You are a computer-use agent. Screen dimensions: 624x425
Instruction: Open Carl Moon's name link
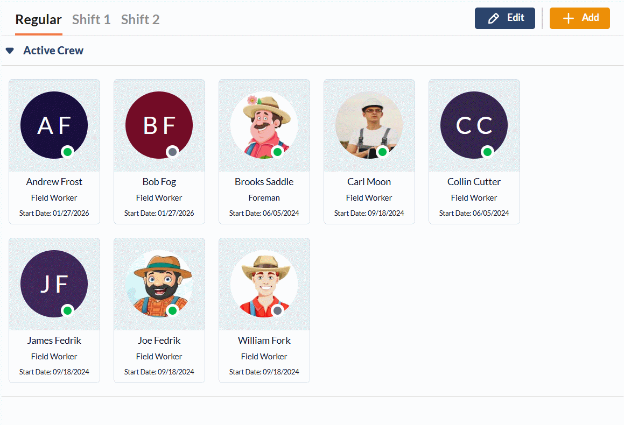pyautogui.click(x=369, y=182)
